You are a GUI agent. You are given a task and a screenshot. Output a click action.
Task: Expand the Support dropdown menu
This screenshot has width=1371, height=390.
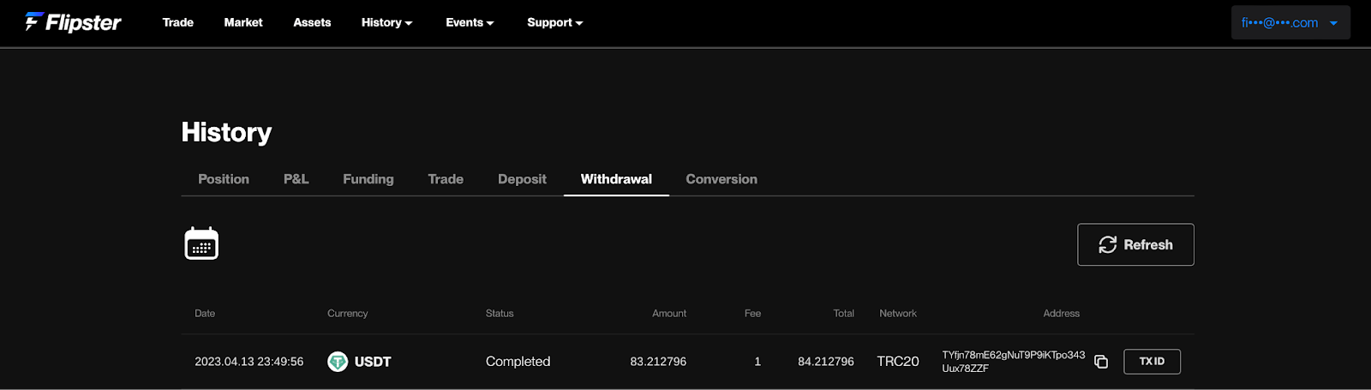[554, 22]
